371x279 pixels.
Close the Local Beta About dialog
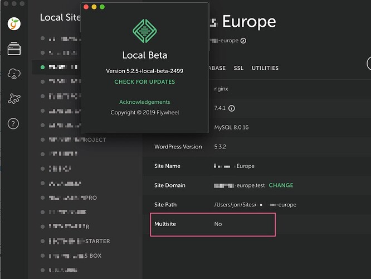pyautogui.click(x=86, y=7)
